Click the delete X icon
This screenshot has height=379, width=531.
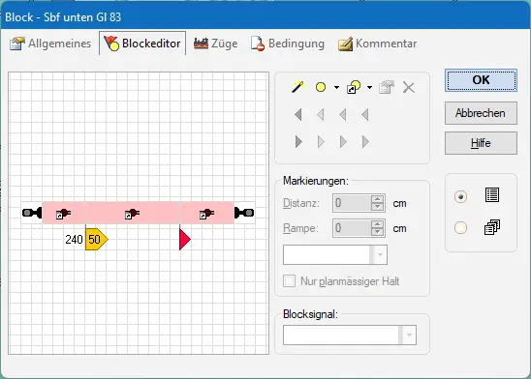409,87
